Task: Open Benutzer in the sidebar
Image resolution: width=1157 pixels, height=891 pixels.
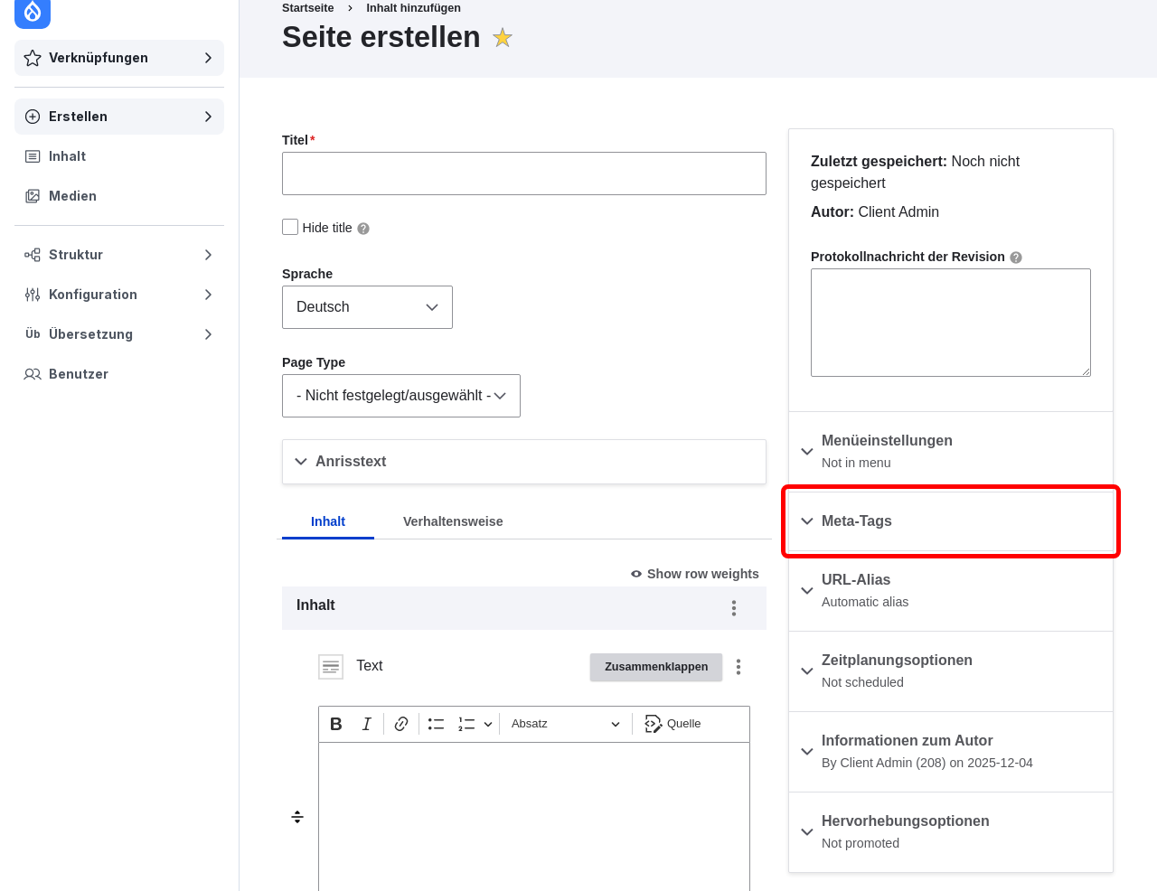Action: pyautogui.click(x=119, y=374)
